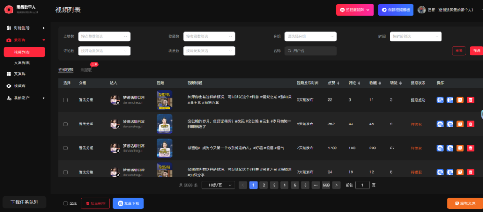Download audio for the 1739-likes row

pyautogui.click(x=450, y=148)
